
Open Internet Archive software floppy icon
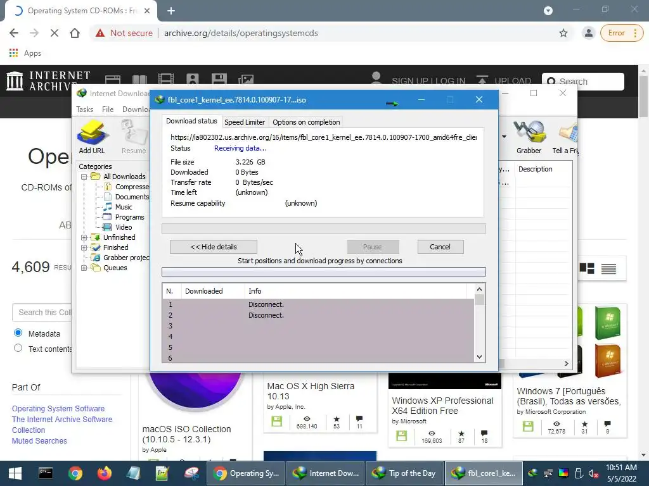[219, 78]
